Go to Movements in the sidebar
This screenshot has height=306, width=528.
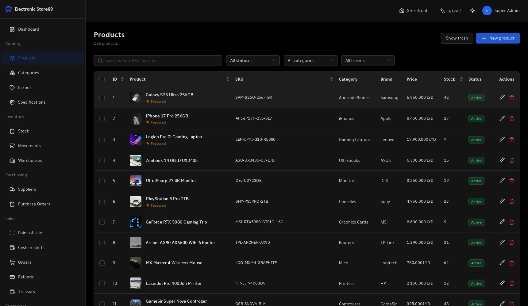pyautogui.click(x=43, y=146)
